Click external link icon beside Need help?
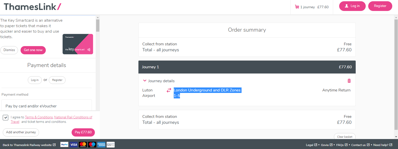 click(x=391, y=145)
